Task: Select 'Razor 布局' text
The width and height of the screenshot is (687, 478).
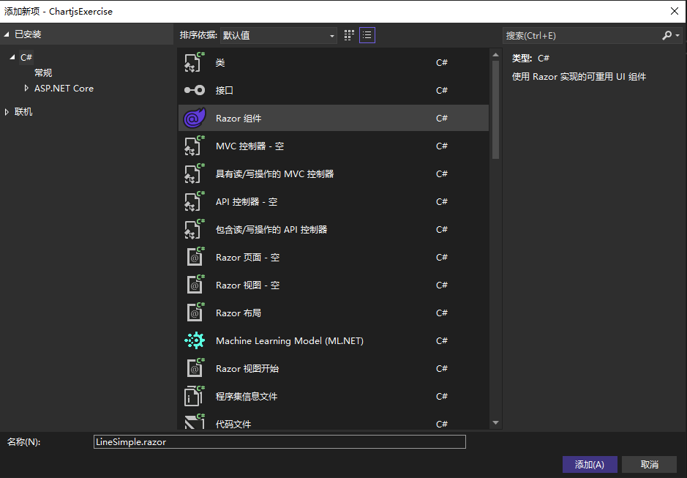Action: coord(239,313)
